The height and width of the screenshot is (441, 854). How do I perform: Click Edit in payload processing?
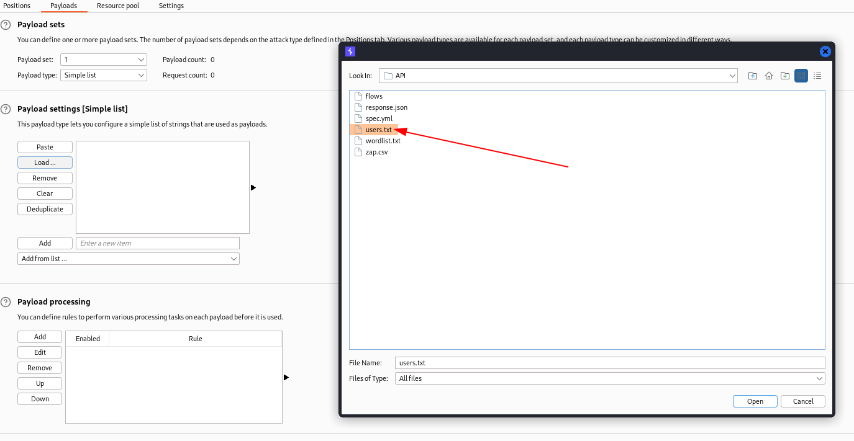coord(40,352)
